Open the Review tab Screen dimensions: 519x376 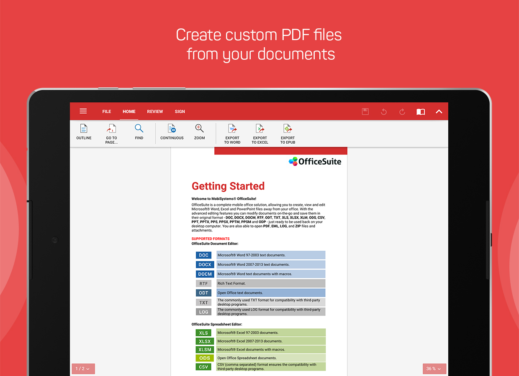155,112
